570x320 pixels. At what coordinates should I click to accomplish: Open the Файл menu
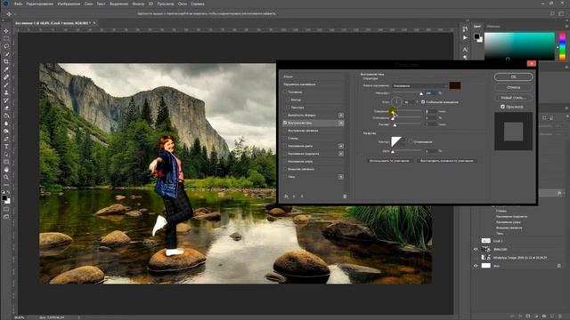click(18, 4)
